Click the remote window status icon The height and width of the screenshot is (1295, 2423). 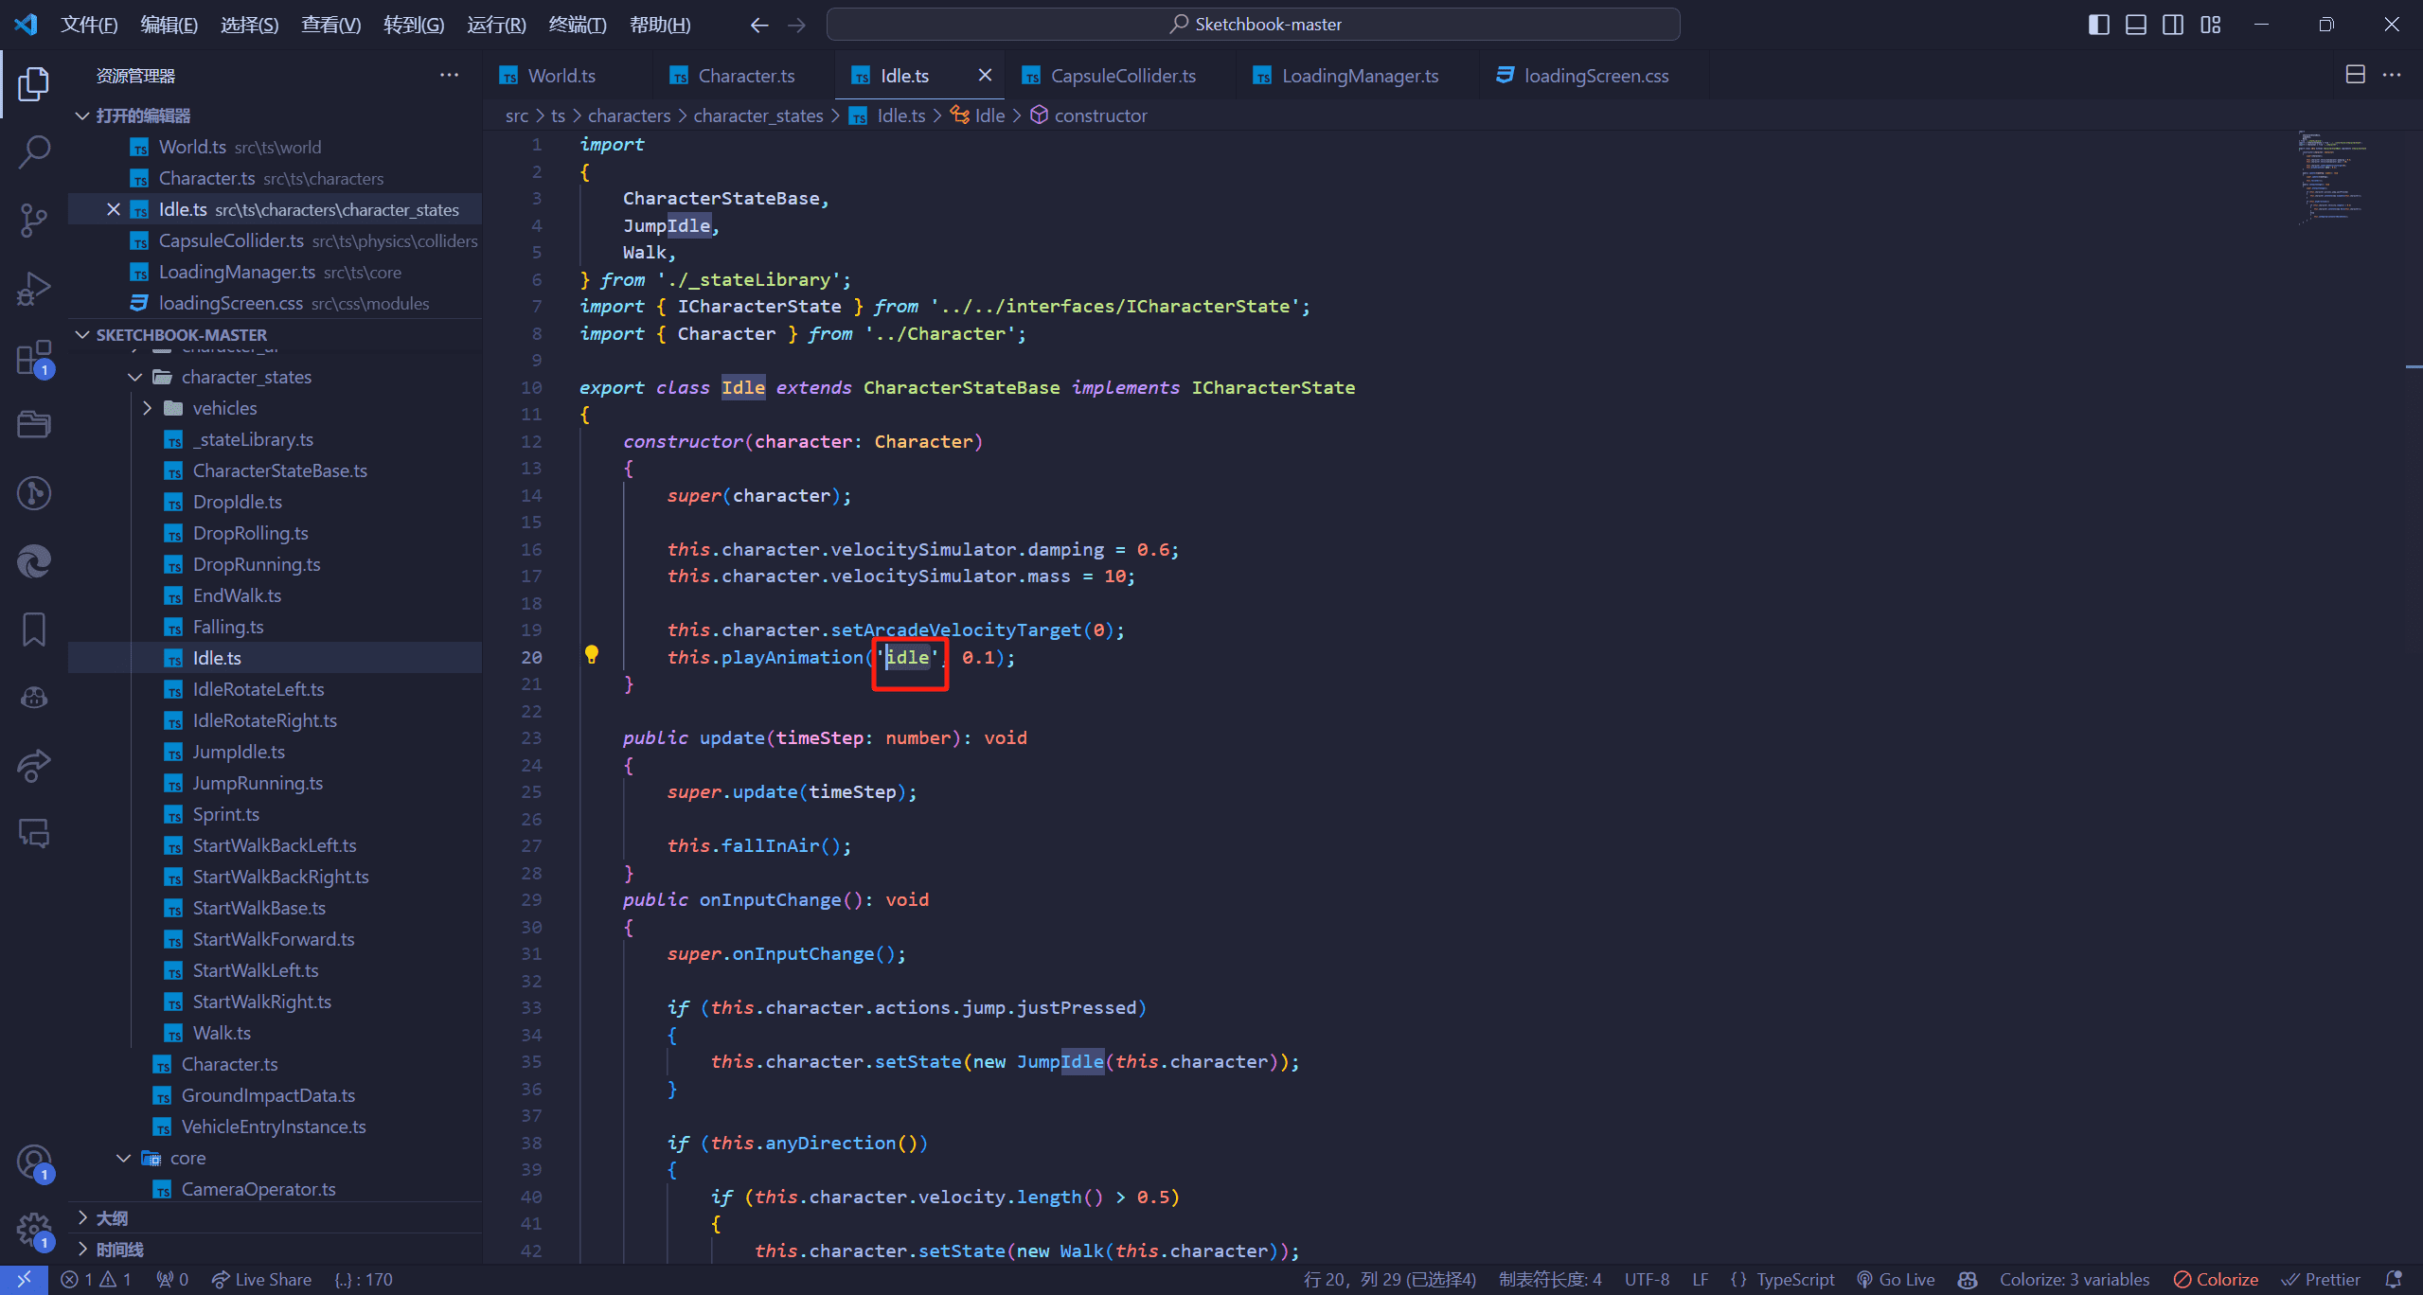[25, 1279]
